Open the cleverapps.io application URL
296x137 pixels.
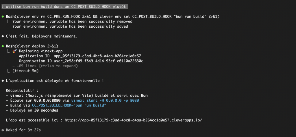pyautogui.click(x=133, y=120)
